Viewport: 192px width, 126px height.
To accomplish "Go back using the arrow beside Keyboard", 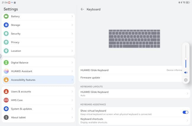I will click(x=82, y=9).
